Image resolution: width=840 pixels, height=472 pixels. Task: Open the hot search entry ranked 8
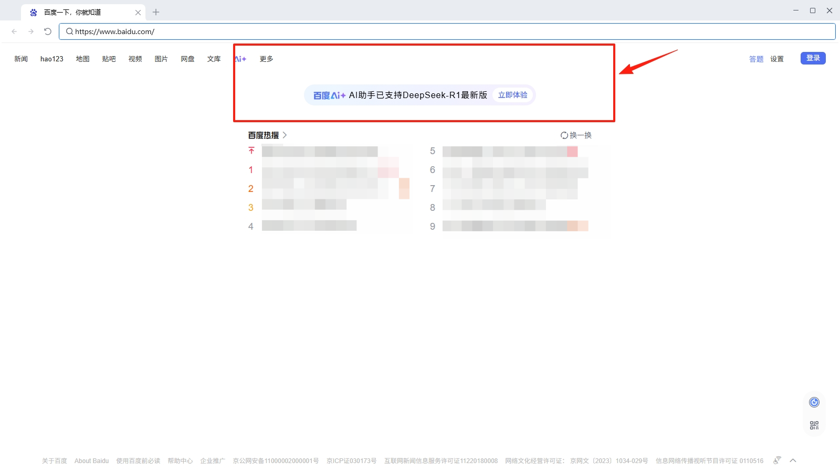pos(488,207)
